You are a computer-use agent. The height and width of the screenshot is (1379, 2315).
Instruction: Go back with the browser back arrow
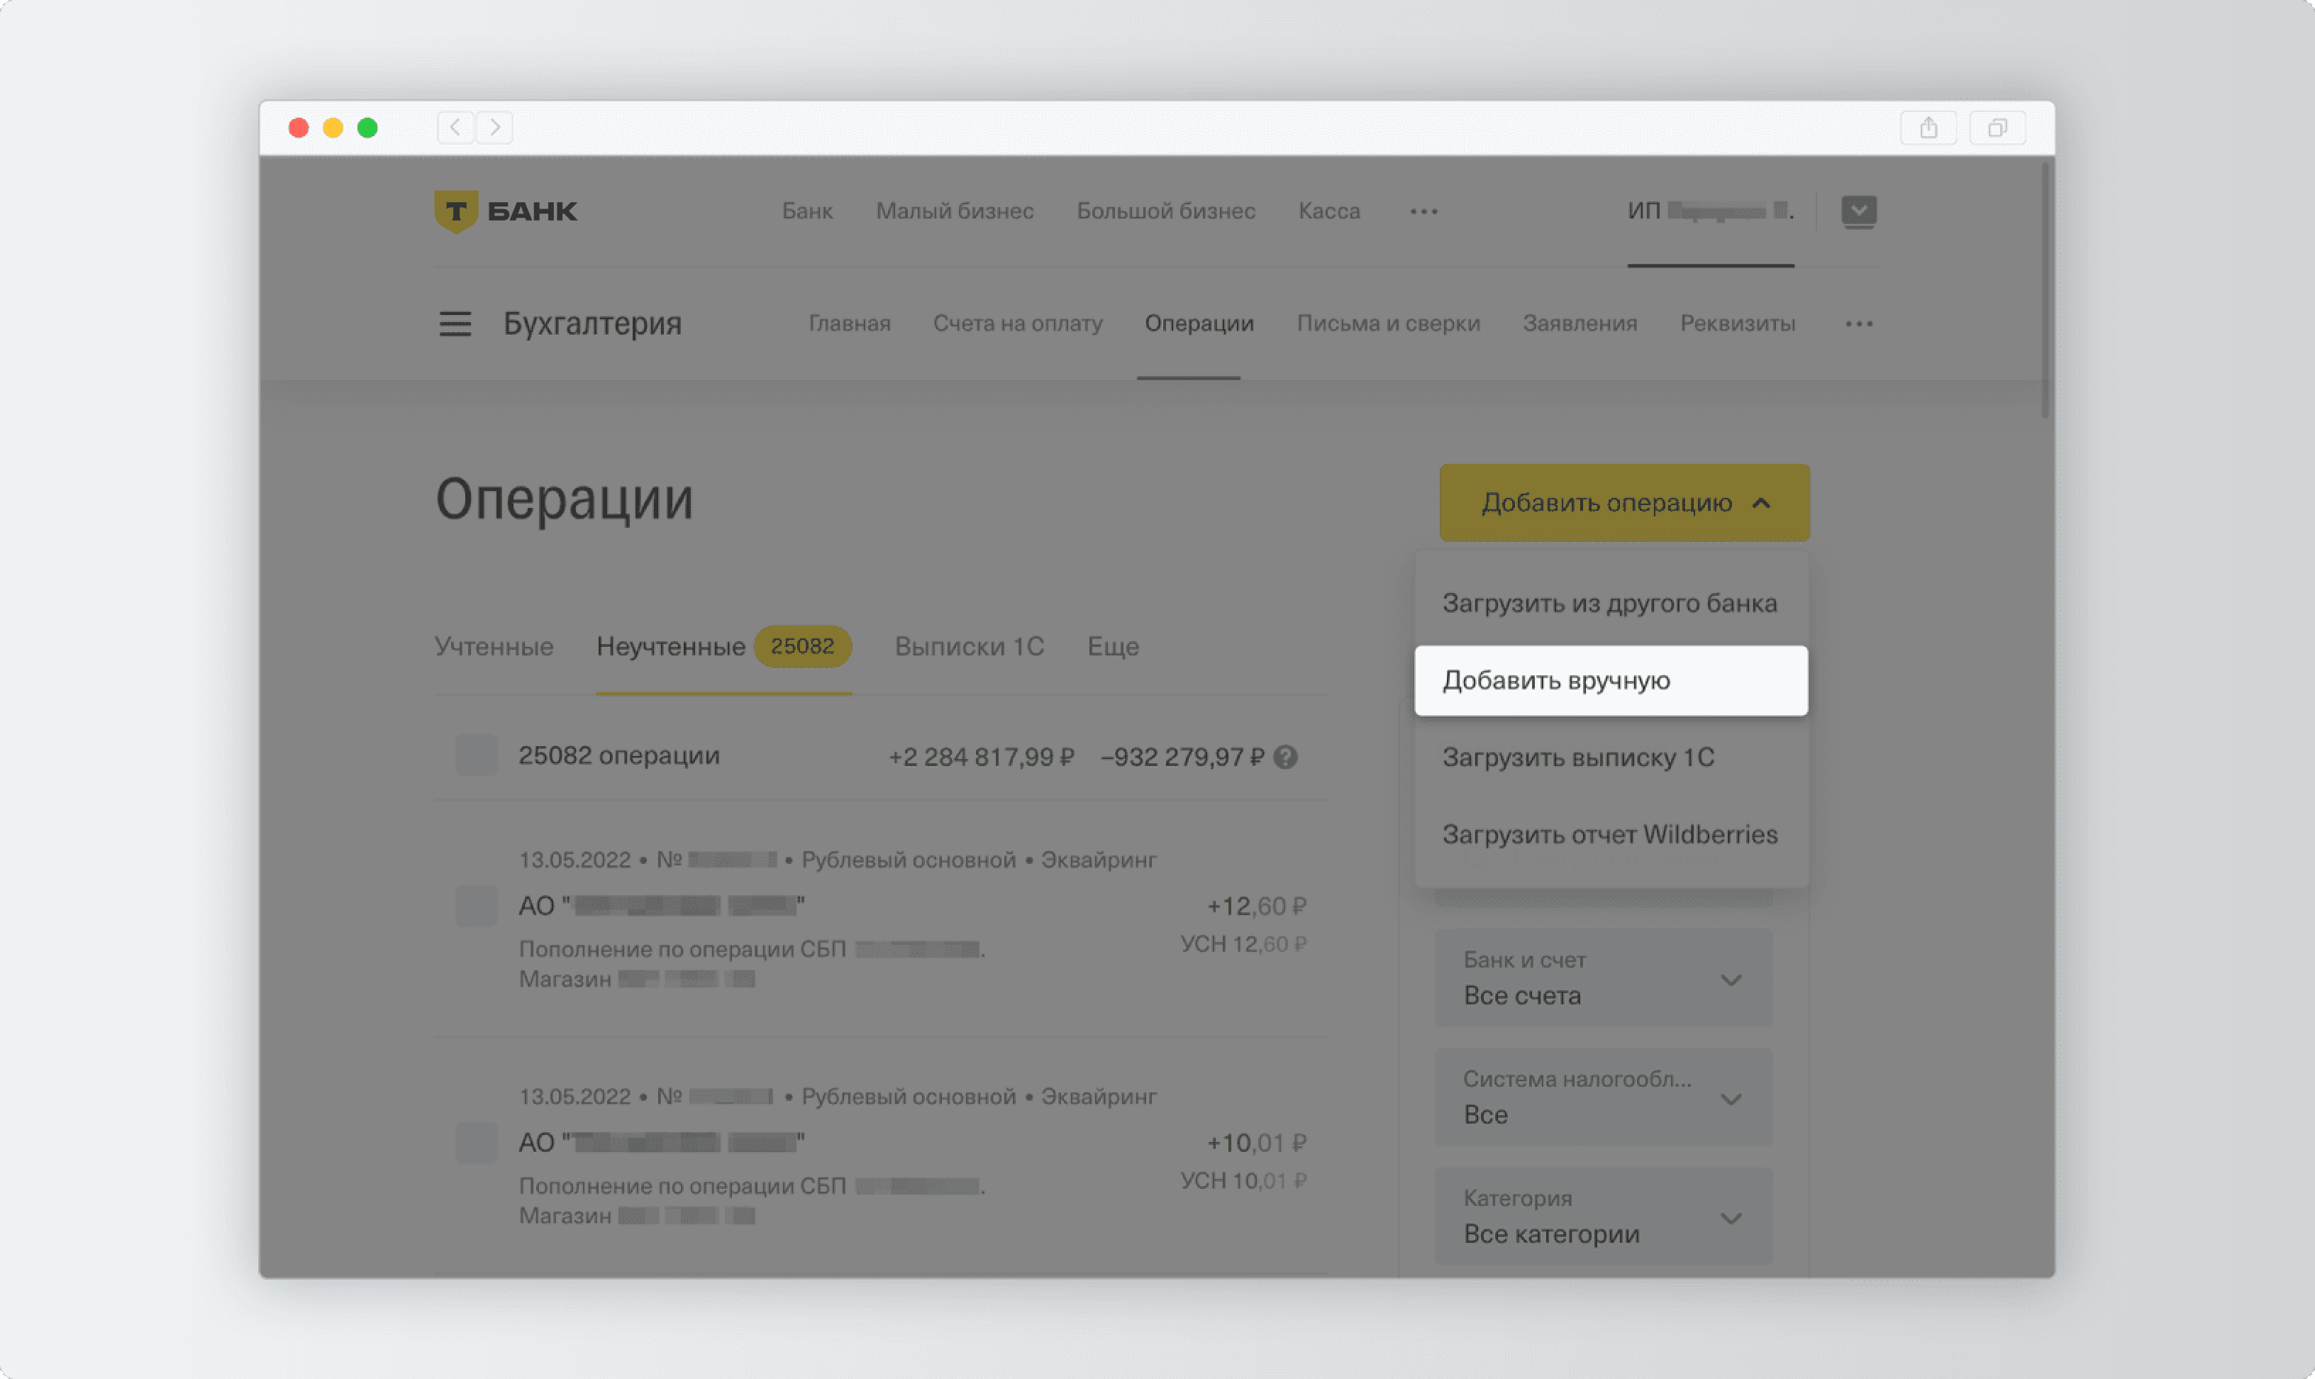[455, 127]
